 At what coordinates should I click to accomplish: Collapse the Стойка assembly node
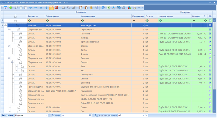9,46
